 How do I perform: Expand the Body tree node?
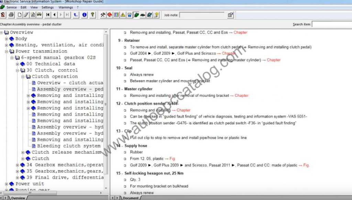coord(7,39)
